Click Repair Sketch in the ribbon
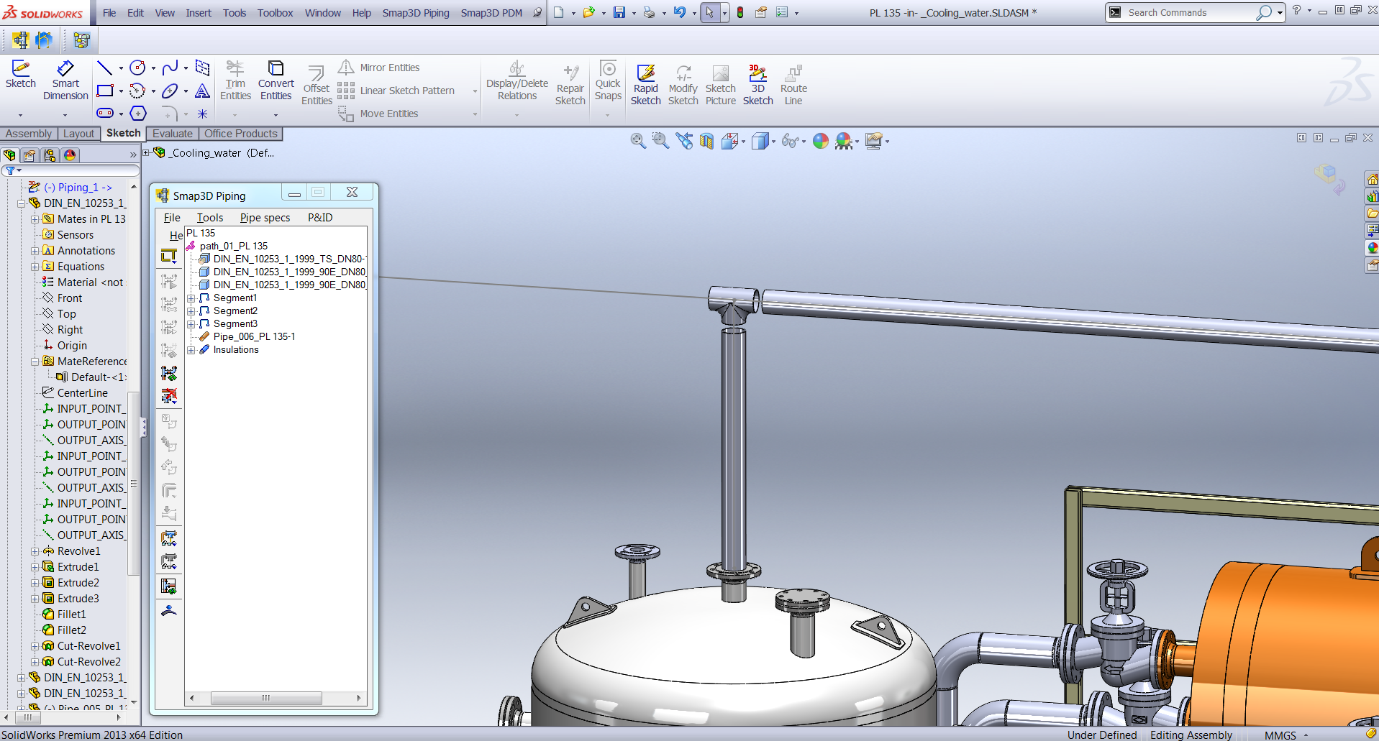The height and width of the screenshot is (741, 1379). pos(570,83)
